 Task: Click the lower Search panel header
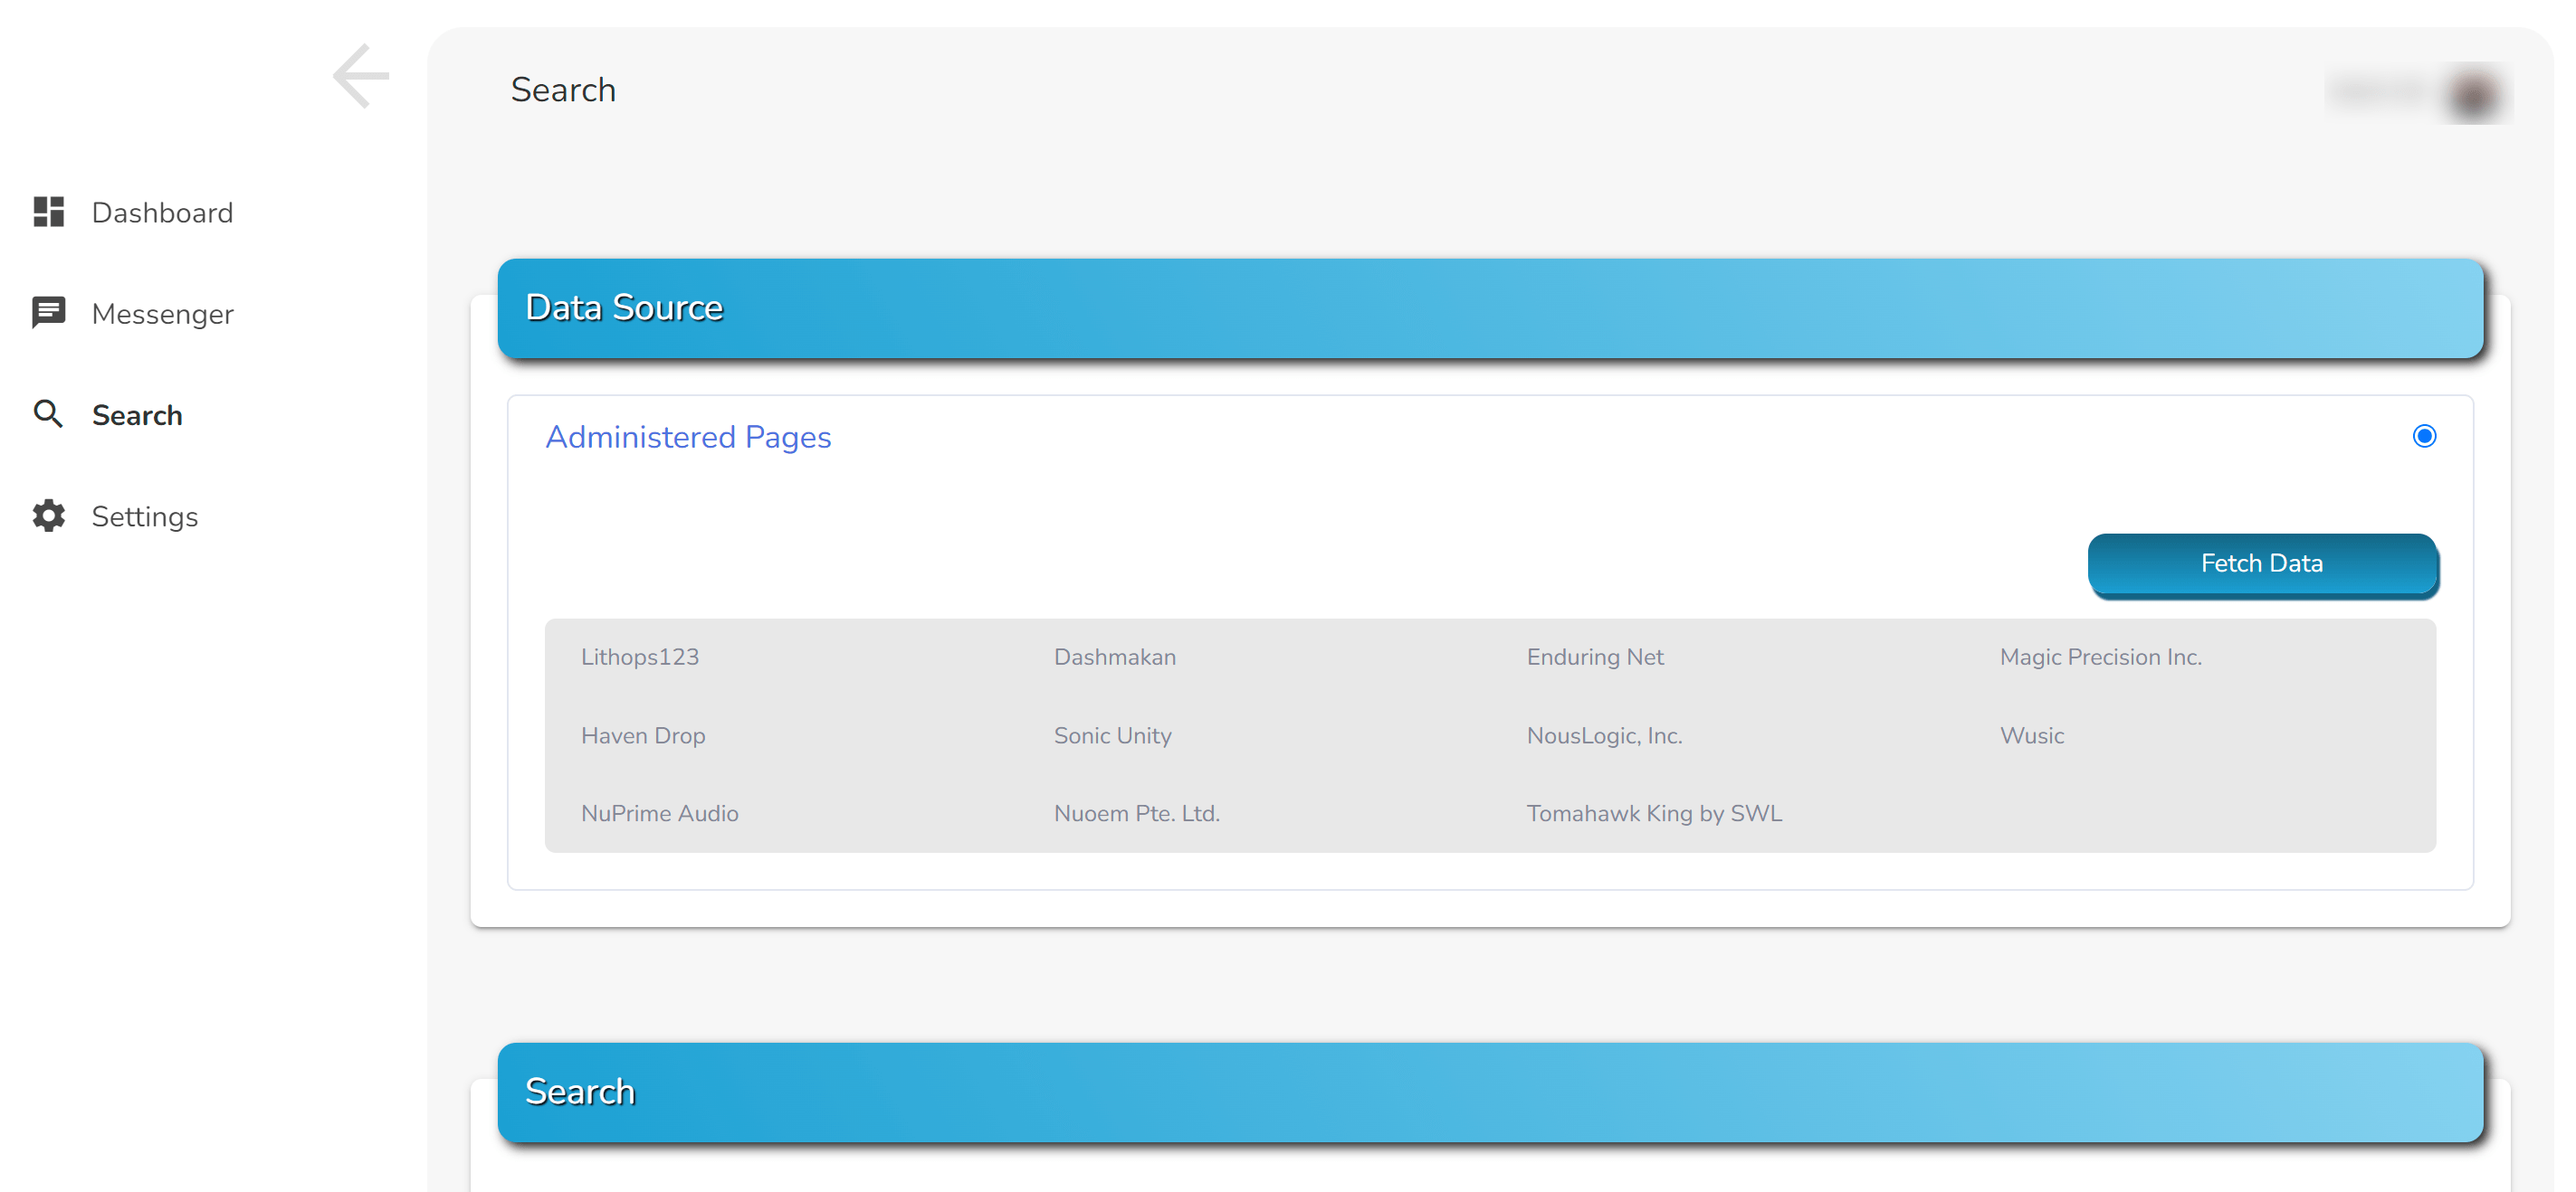1490,1093
